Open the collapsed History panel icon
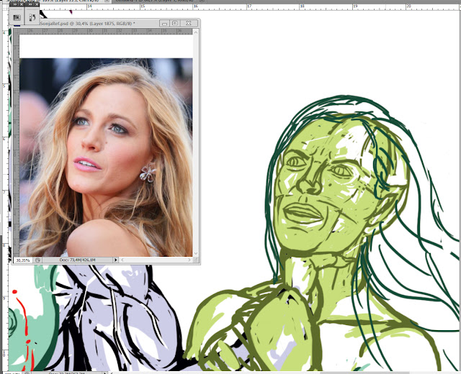Viewport: 461px width, 374px height. [x=32, y=17]
